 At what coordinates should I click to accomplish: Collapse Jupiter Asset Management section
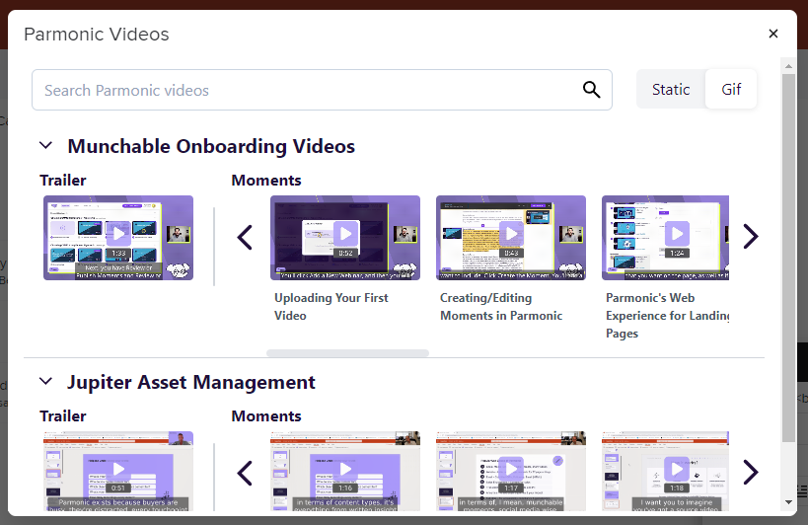tap(45, 382)
